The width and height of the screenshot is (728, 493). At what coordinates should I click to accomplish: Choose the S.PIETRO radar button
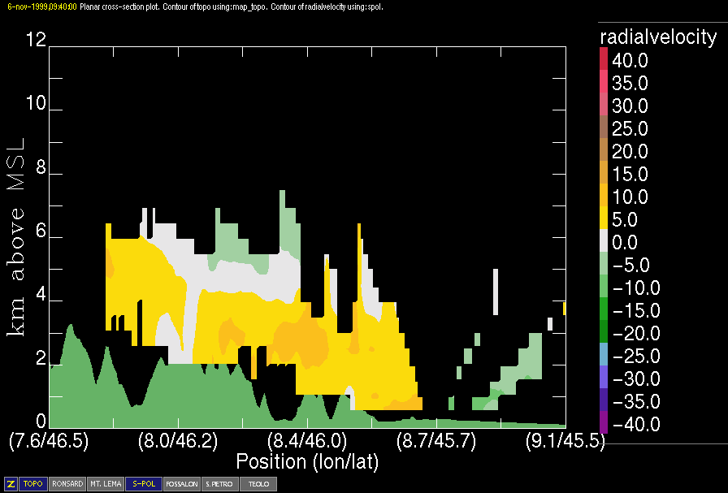pyautogui.click(x=219, y=484)
